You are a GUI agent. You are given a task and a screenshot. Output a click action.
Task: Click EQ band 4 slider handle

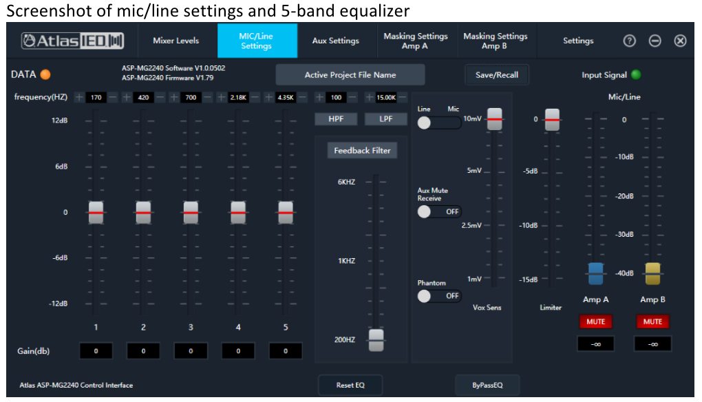(238, 212)
